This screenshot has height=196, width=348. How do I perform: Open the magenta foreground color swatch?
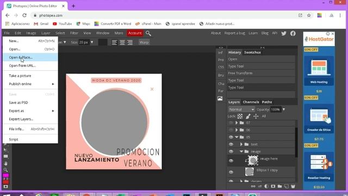[6, 175]
